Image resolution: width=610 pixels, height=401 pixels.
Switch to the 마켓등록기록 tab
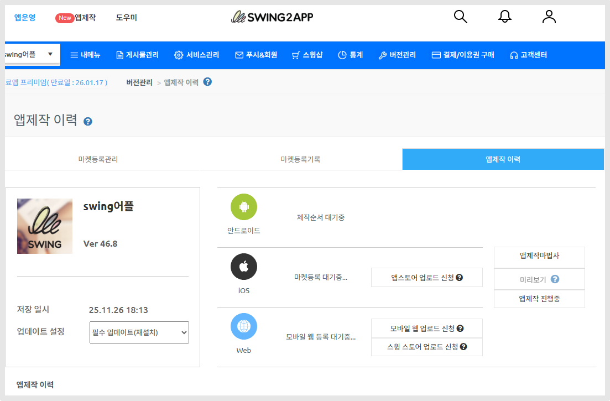[300, 159]
